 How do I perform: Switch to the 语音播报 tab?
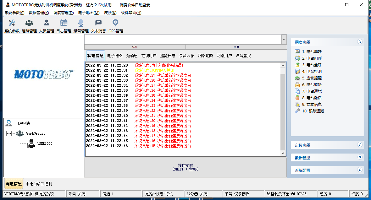tap(243, 56)
